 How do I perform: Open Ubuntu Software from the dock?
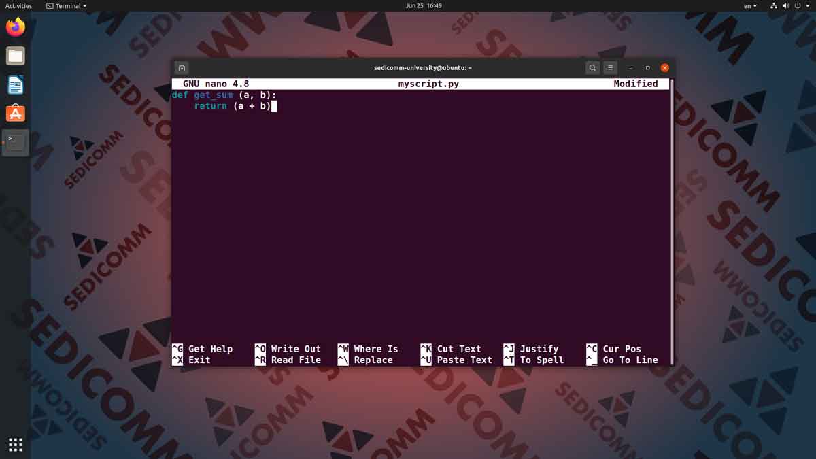tap(16, 114)
